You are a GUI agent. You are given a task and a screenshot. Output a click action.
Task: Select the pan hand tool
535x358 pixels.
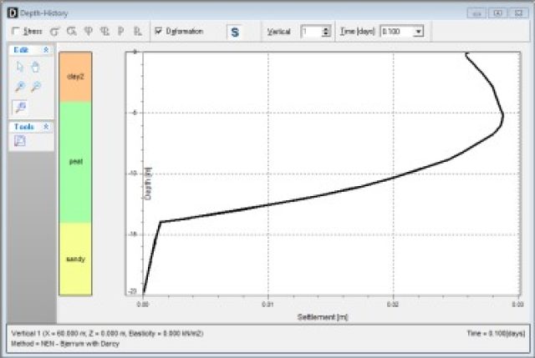click(x=35, y=68)
